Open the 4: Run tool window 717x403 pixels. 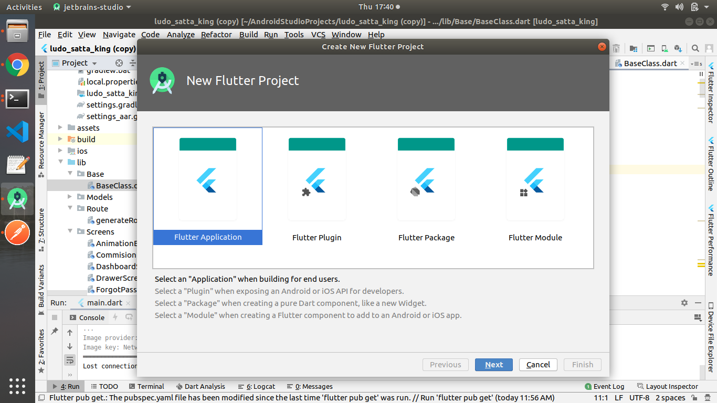[66, 386]
